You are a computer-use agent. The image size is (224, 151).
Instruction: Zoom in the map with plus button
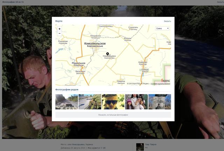(59, 29)
